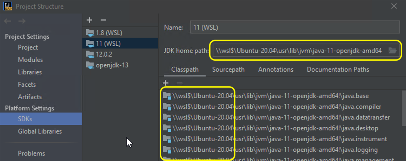This screenshot has height=161, width=406.
Task: Open Project settings page
Action: (x=28, y=47)
